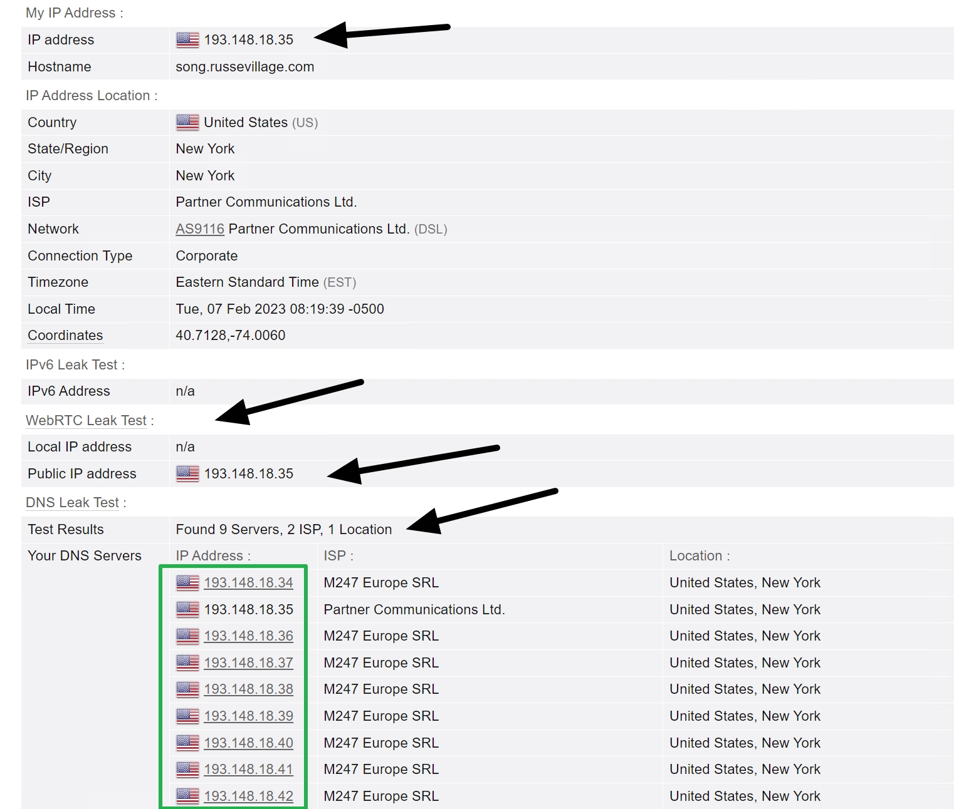Open DNS server link 193.148.18.34
Screen dimensions: 954x809
[x=248, y=582]
